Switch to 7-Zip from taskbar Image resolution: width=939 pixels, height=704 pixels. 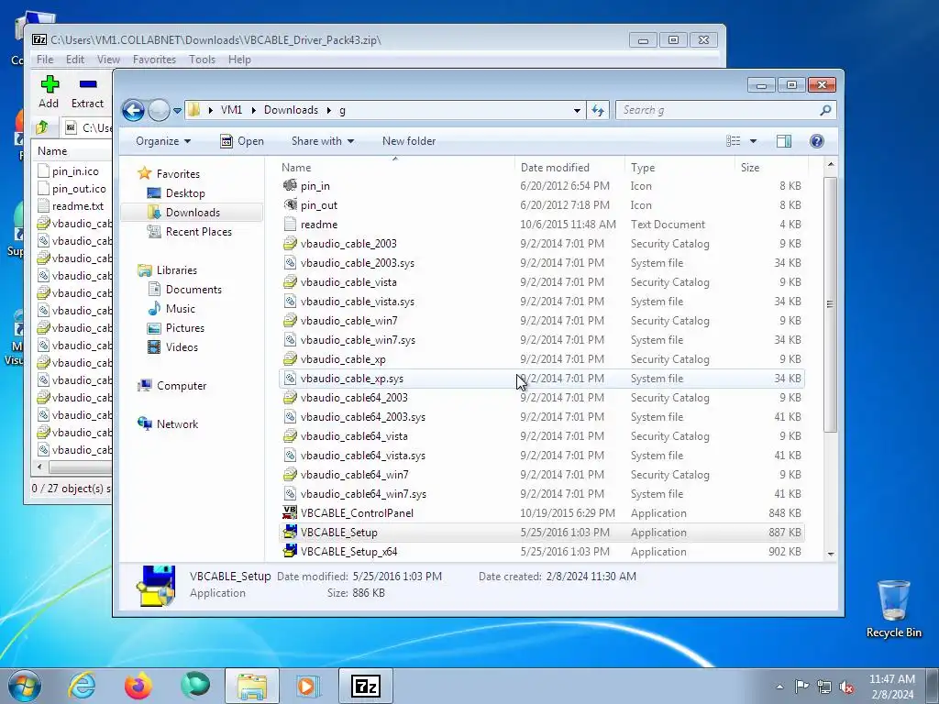click(x=365, y=686)
